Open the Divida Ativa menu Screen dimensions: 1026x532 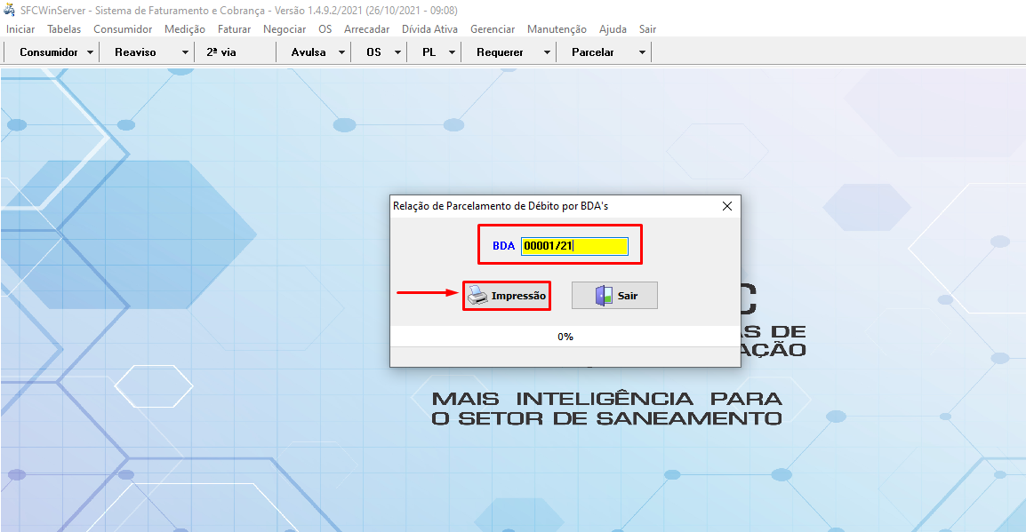click(429, 28)
